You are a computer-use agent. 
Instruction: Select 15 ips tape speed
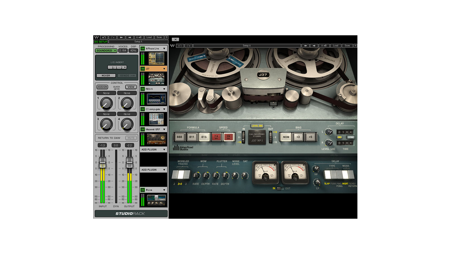(x=228, y=137)
